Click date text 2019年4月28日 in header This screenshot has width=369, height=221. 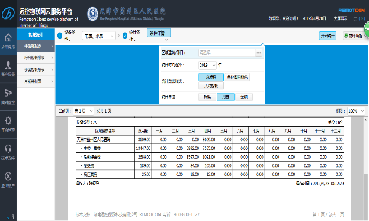[x=314, y=18]
